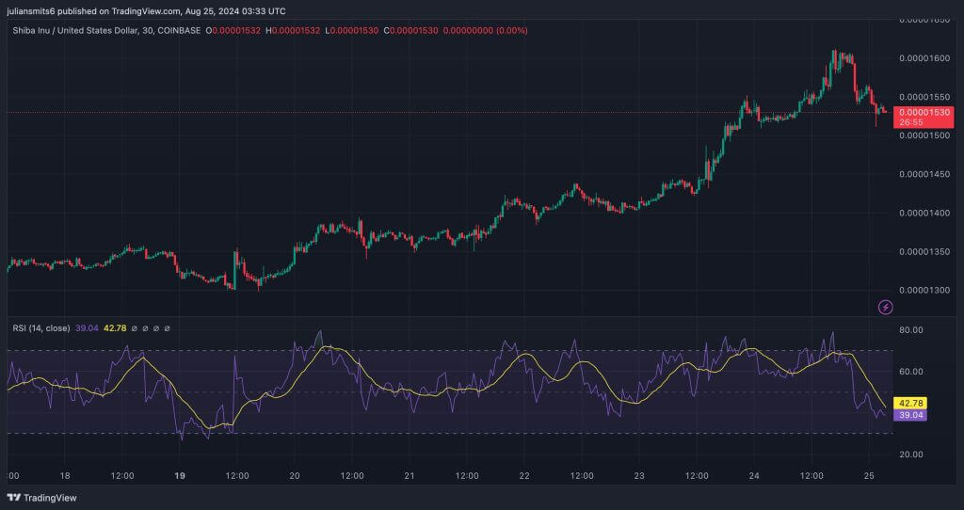This screenshot has height=510, width=964.
Task: Click the yellow RSI value tag 42.78
Action: coord(913,403)
